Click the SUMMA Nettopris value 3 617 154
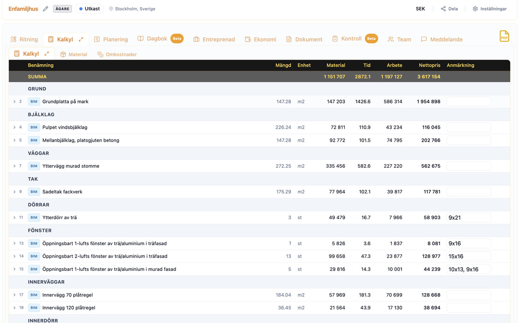This screenshot has height=323, width=523. [429, 76]
